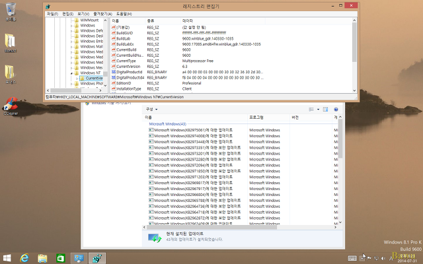This screenshot has width=423, height=264.
Task: Switch to the Control Panel taskbar window
Action: 79,258
